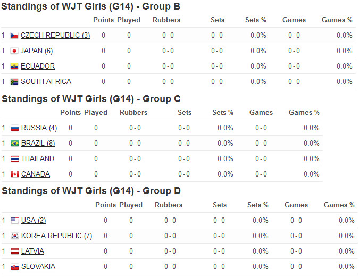359x277 pixels.
Task: Click the Korea Republic flag icon
Action: 15,236
